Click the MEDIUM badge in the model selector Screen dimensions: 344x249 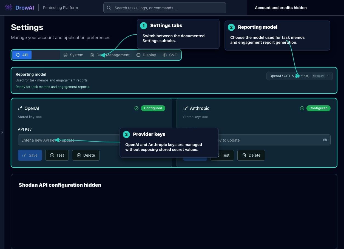[319, 76]
